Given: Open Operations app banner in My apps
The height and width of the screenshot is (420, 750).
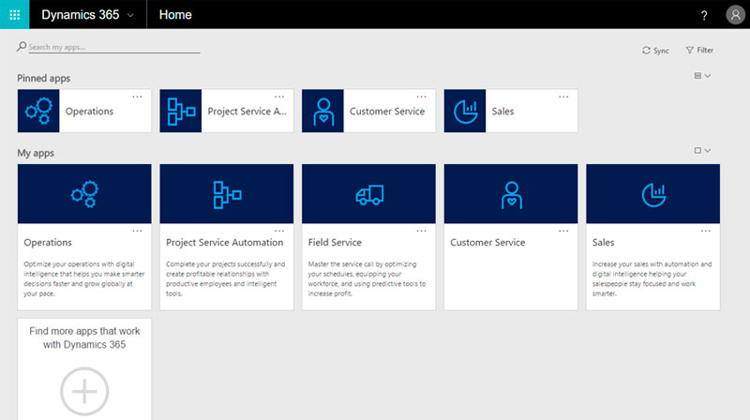Looking at the screenshot, I should pos(84,194).
